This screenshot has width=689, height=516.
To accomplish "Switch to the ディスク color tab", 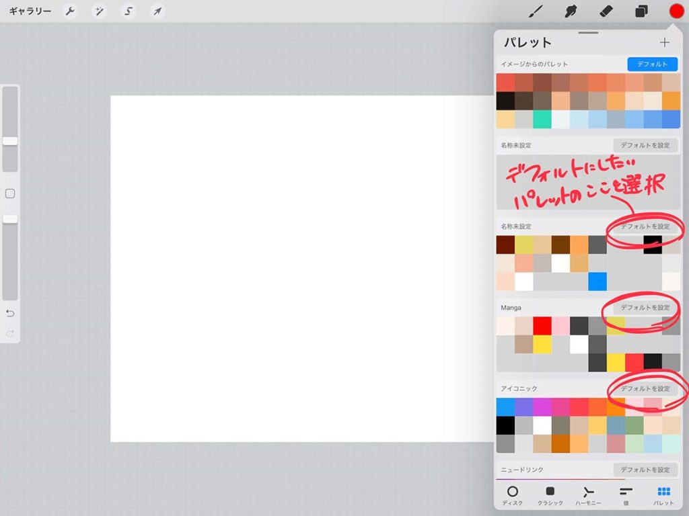I will click(x=512, y=496).
